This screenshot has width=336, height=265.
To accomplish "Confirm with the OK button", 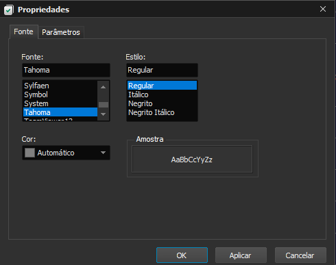I will pyautogui.click(x=182, y=255).
